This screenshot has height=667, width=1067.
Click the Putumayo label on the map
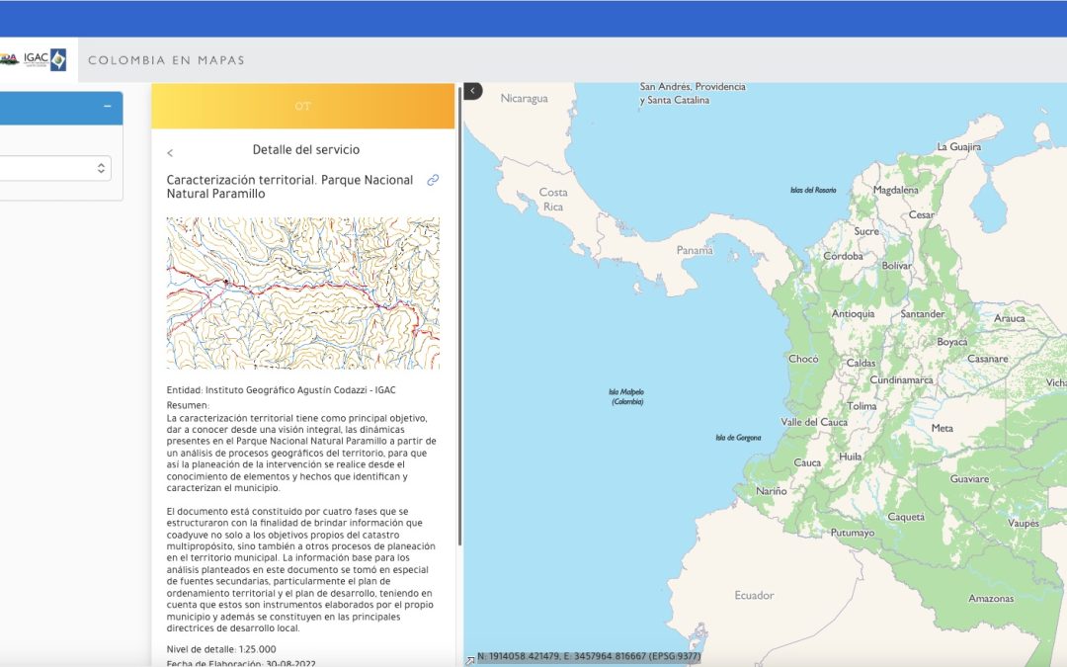pos(852,533)
